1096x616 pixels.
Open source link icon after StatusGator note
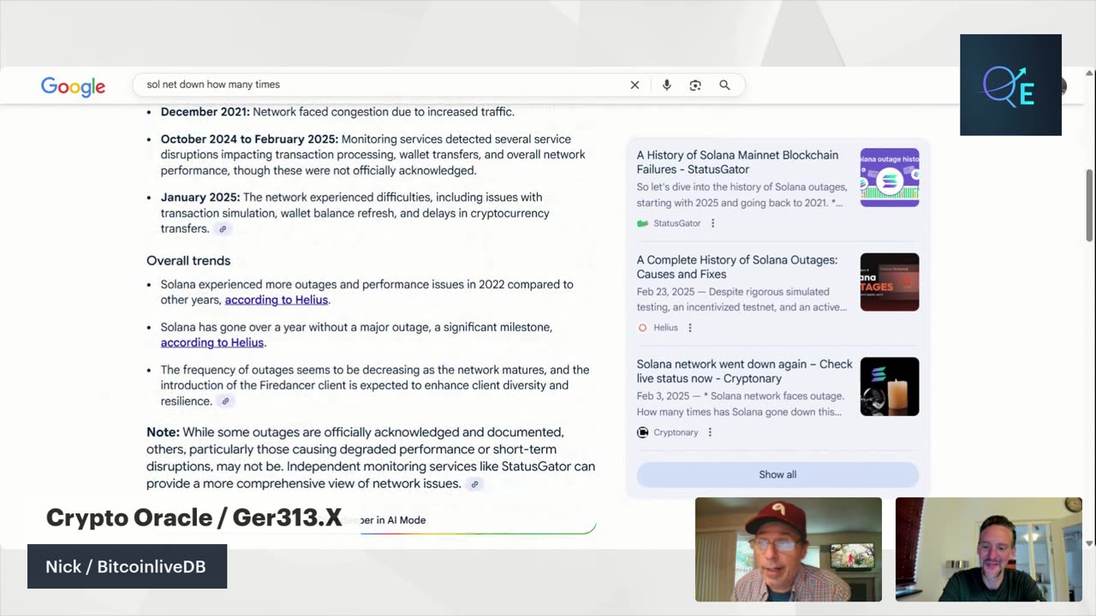[x=474, y=484]
